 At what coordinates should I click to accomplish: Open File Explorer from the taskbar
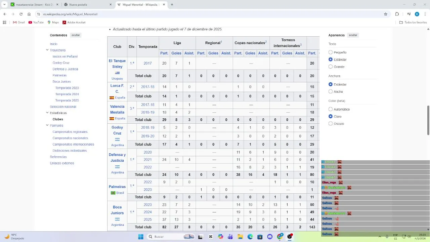(240, 237)
